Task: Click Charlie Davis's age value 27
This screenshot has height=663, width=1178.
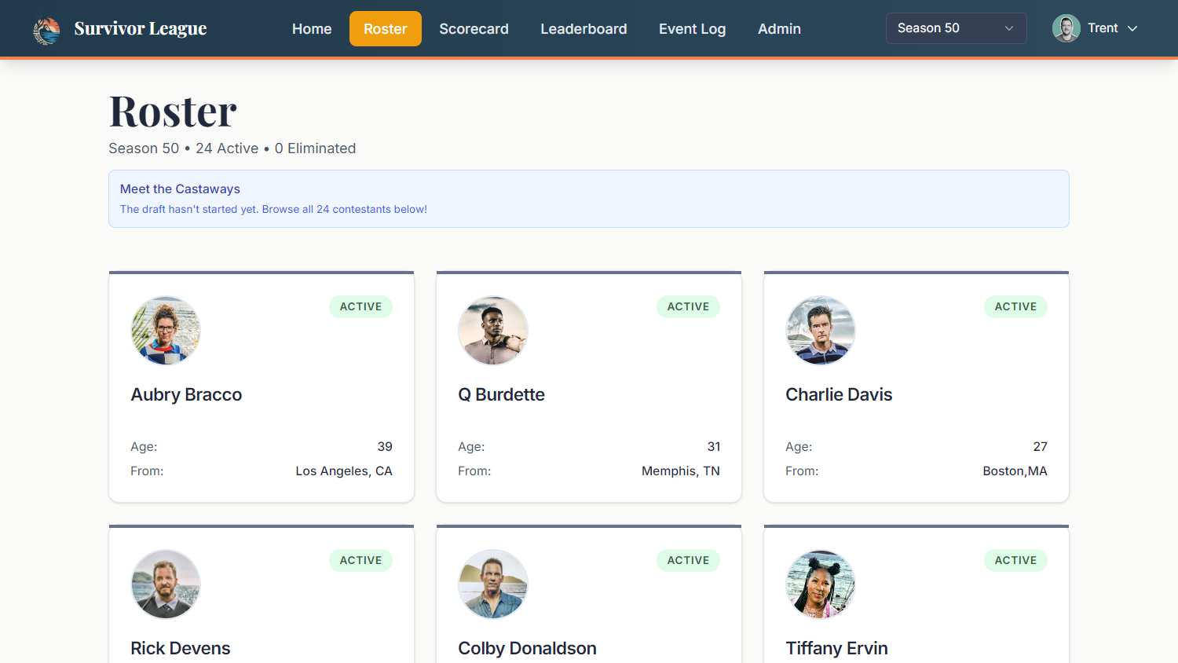Action: [x=1040, y=446]
